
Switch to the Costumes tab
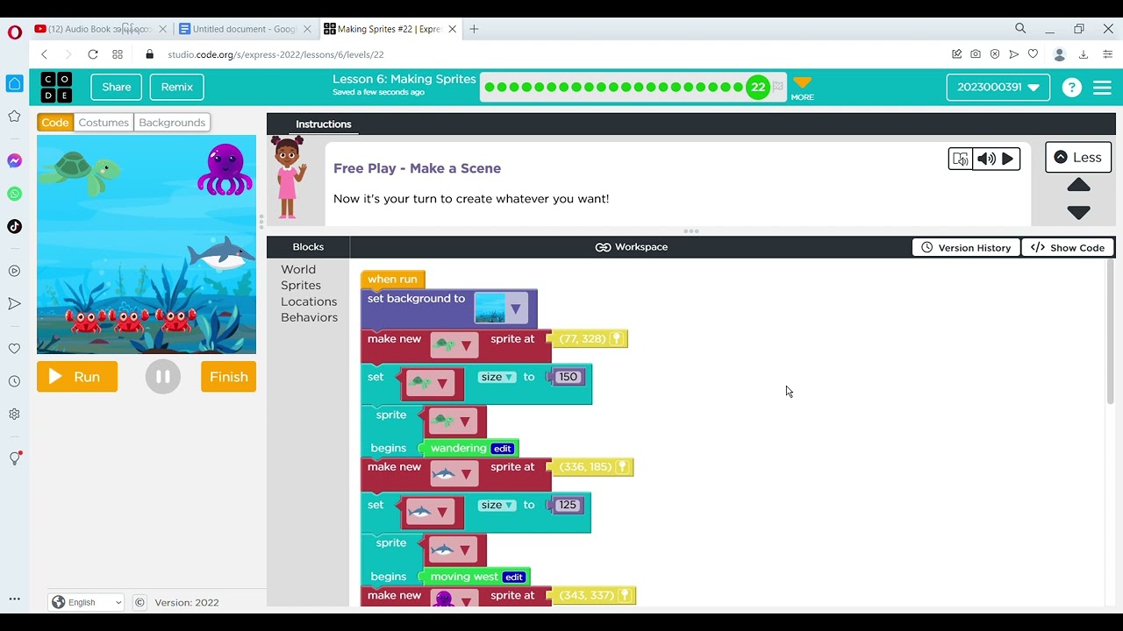tap(104, 123)
